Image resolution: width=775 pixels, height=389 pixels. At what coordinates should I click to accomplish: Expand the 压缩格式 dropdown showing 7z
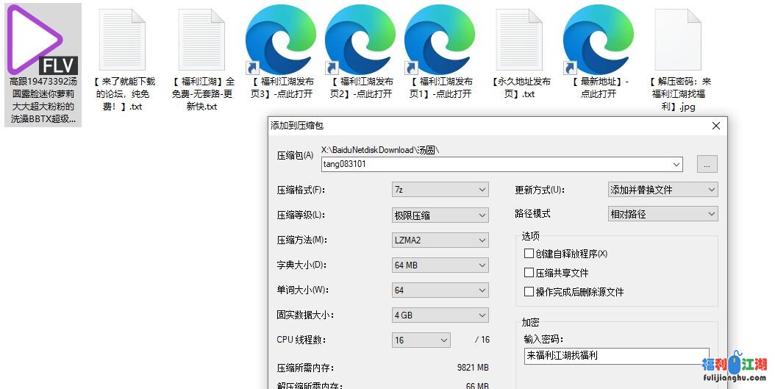coord(440,190)
